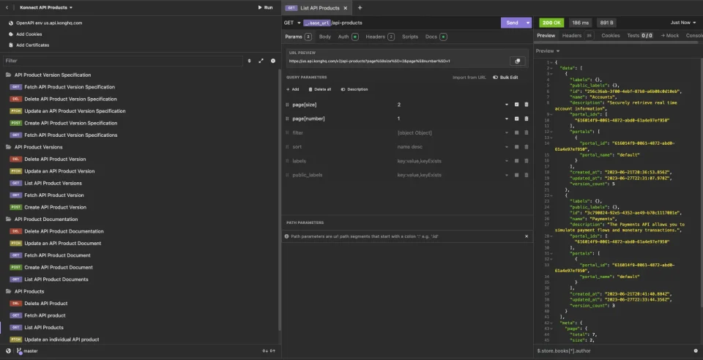Open the sort order icon beside Filter
703x360 pixels.
249,61
